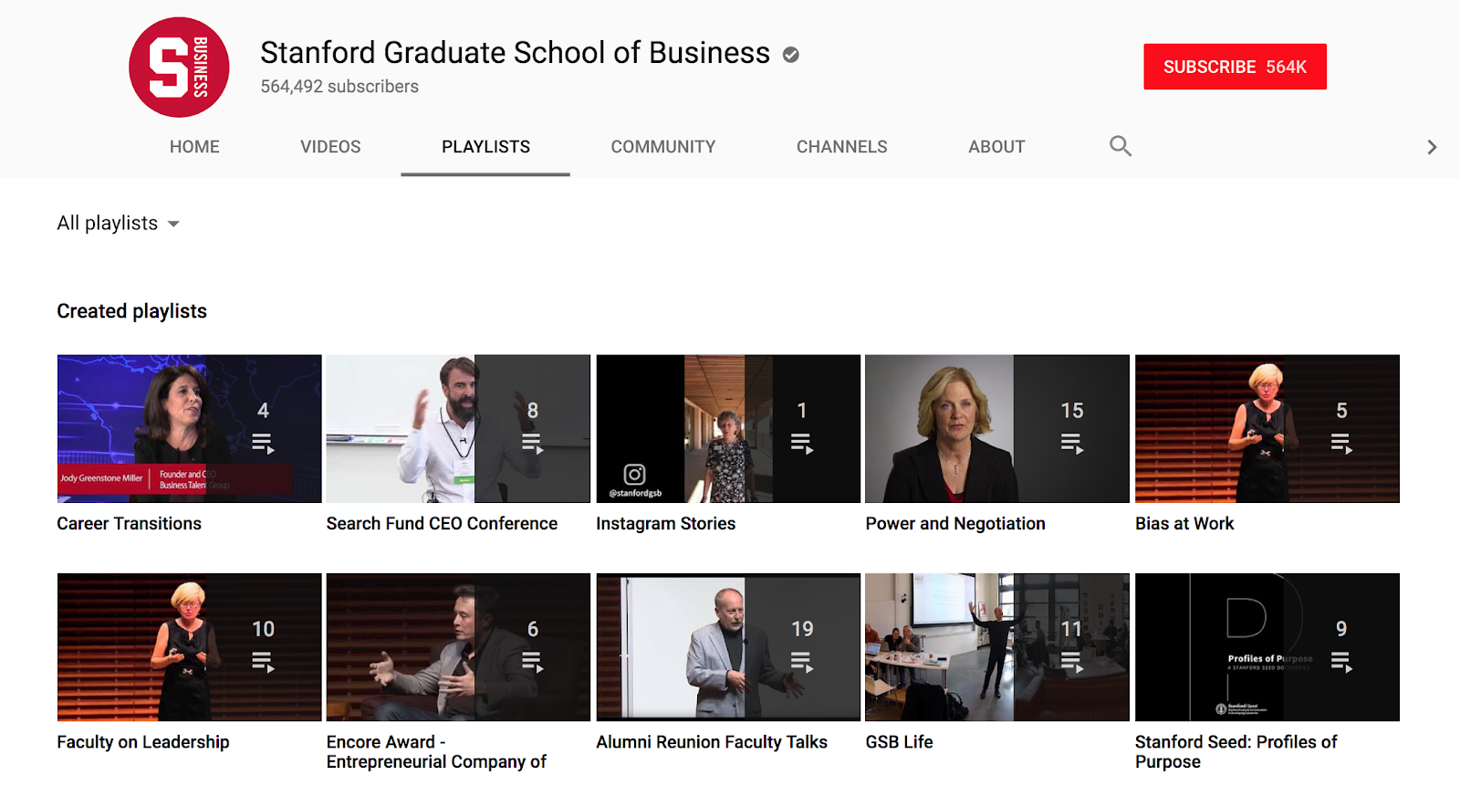Open the COMMUNITY tab
Viewport: 1460px width, 786px height.
click(663, 147)
